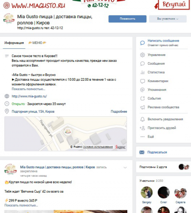Click the globe icon beside the website link
The image size is (191, 213).
tap(7, 96)
